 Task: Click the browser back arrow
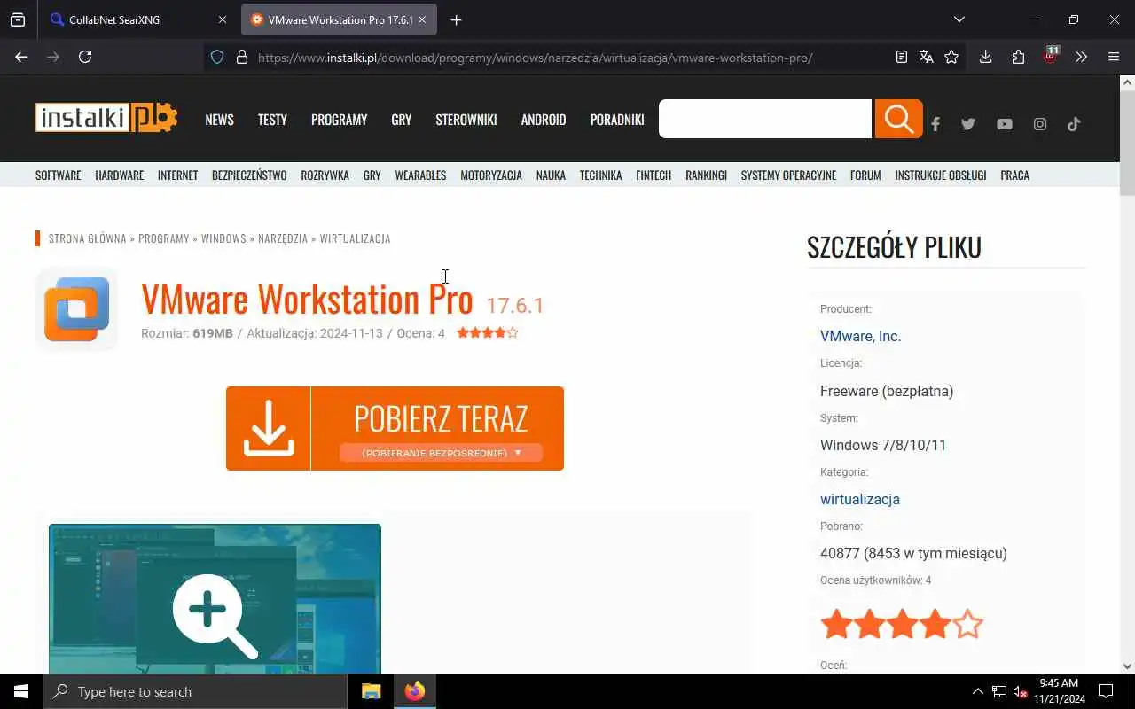21,57
